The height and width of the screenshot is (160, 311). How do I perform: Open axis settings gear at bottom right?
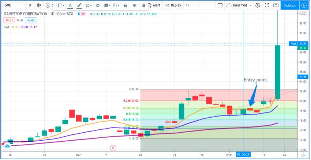(x=303, y=155)
